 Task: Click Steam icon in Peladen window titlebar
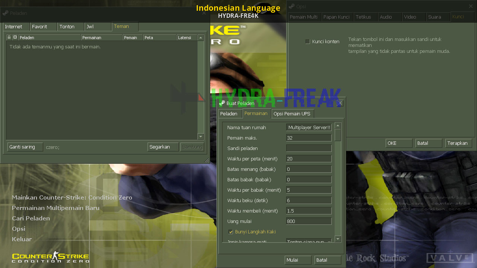(x=5, y=13)
